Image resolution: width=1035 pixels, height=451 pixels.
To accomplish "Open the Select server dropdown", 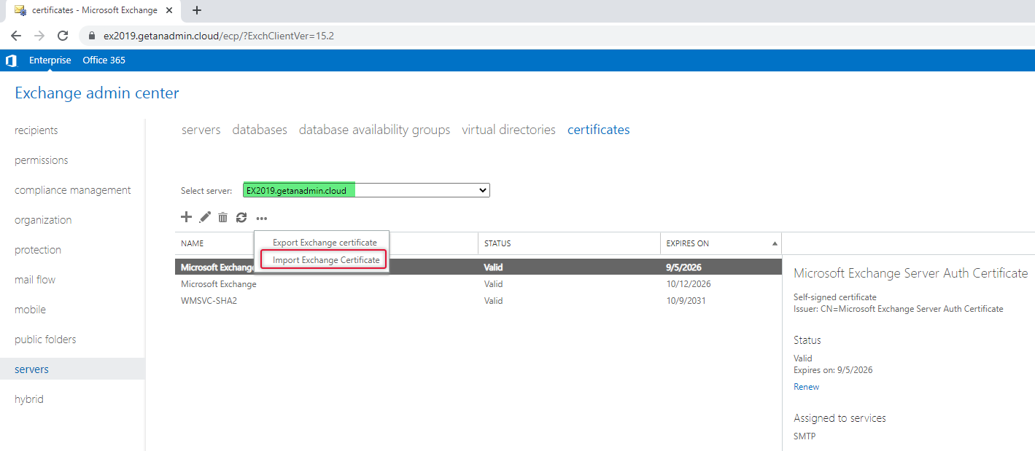I will point(366,190).
